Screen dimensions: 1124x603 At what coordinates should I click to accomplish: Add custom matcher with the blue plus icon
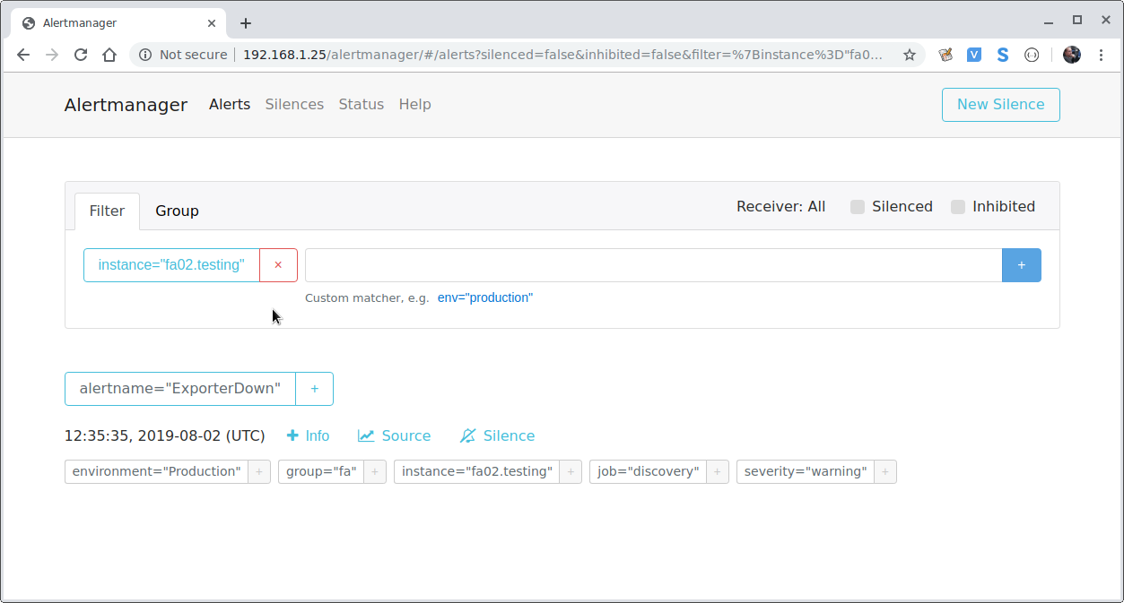[1021, 264]
